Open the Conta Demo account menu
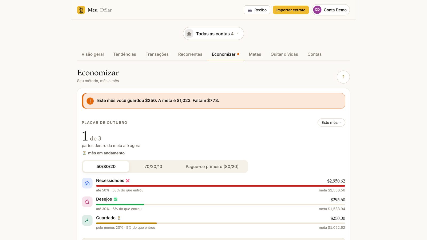The width and height of the screenshot is (427, 240). [x=331, y=10]
